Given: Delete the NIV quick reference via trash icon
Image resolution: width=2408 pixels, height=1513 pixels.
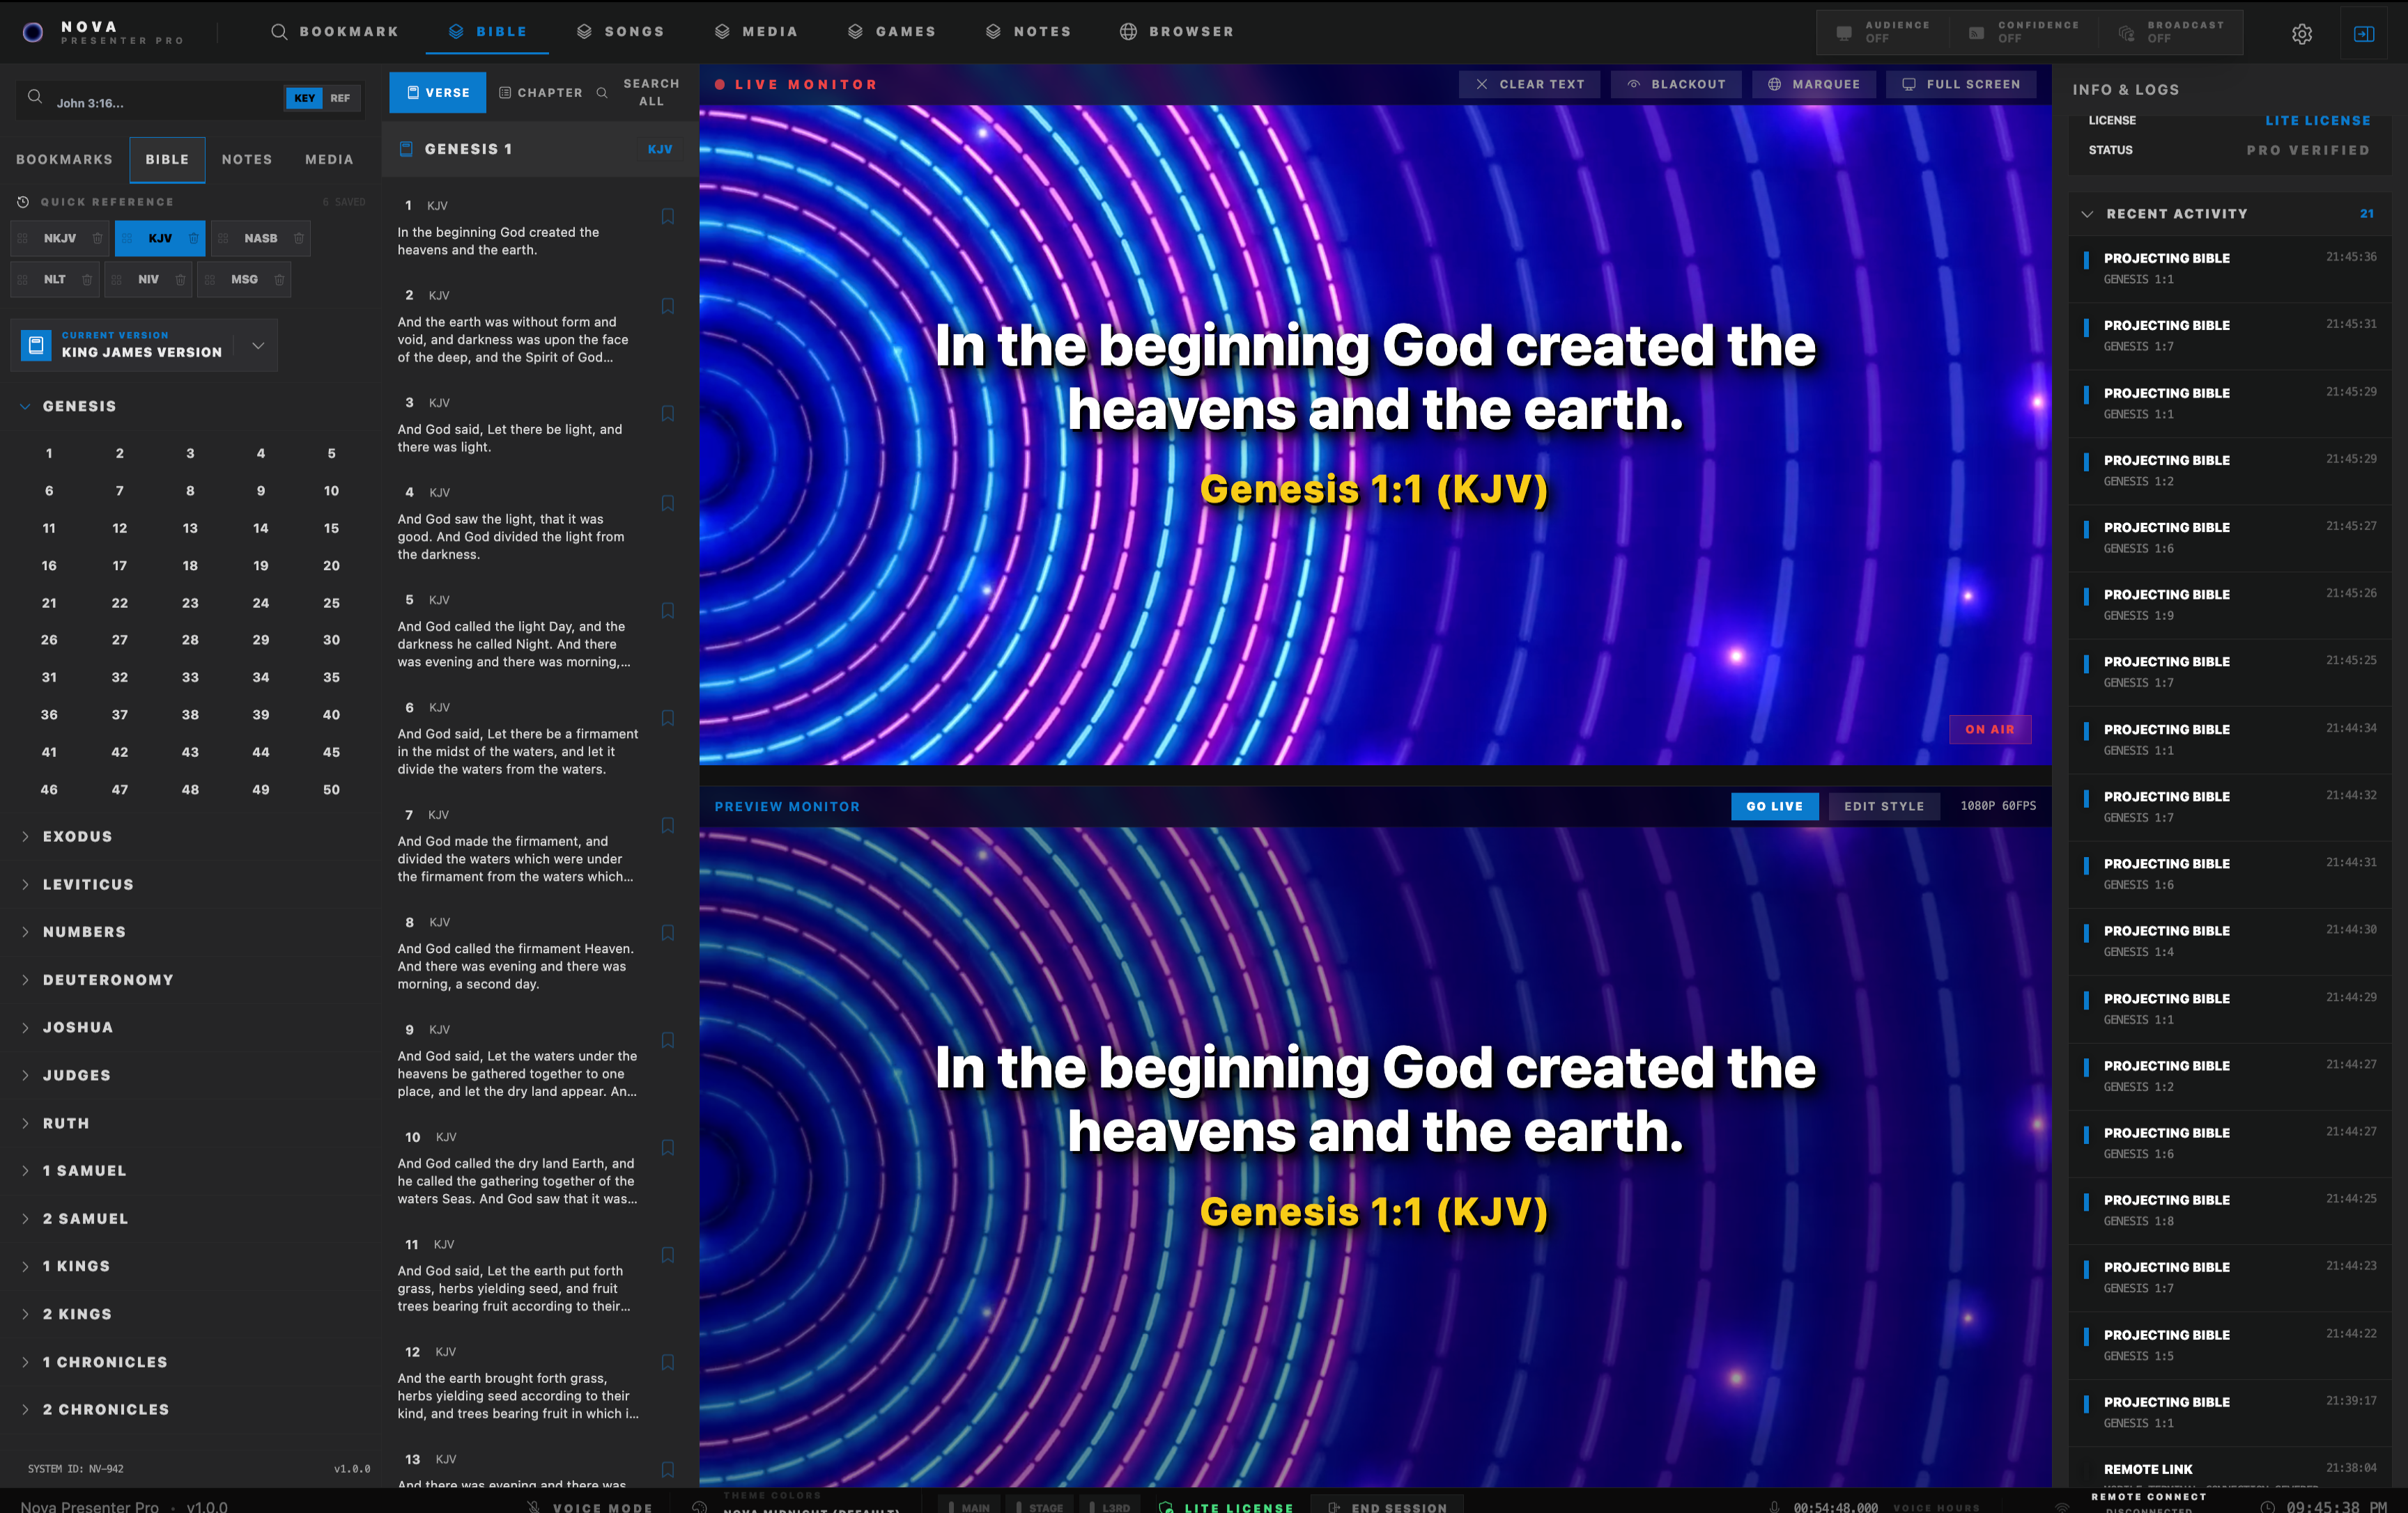Looking at the screenshot, I should pos(181,280).
